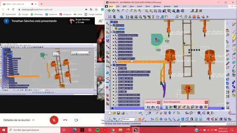This screenshot has width=237, height=133.
Task: Toggle Swap visible space icon
Action: coord(201,119)
